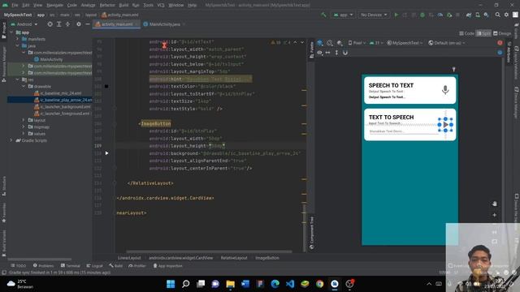Select the activity_main.xml editor tab
The image size is (520, 292).
(116, 24)
